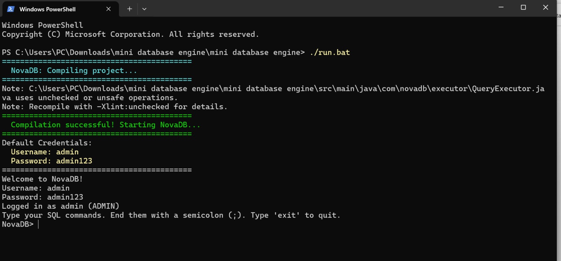Click the PS C:\Users\PC\Downloads prompt path
This screenshot has width=561, height=261.
[x=153, y=53]
